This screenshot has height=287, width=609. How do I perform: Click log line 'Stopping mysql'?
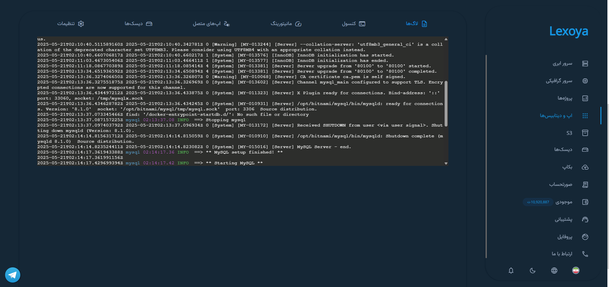pos(226,120)
